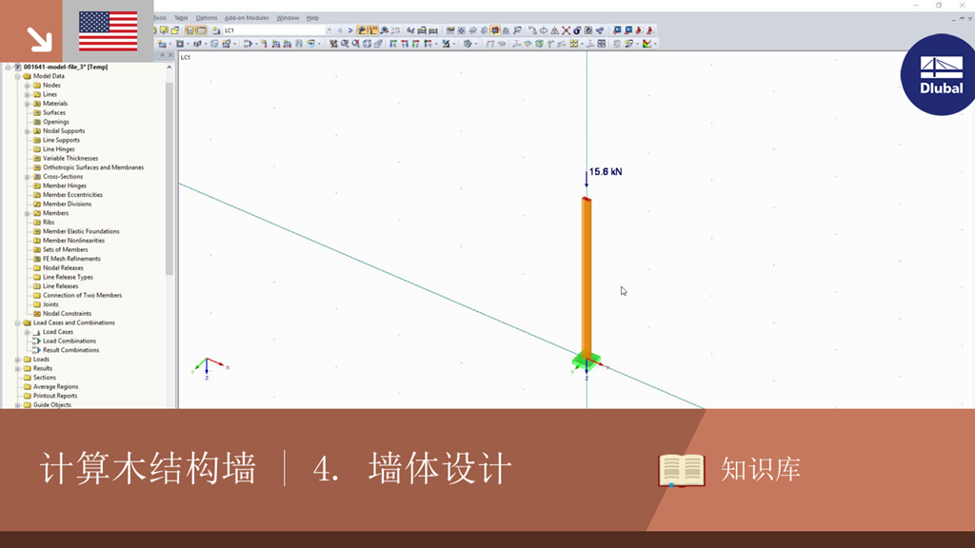The height and width of the screenshot is (548, 975).
Task: Expand the Members tree item
Action: (27, 212)
